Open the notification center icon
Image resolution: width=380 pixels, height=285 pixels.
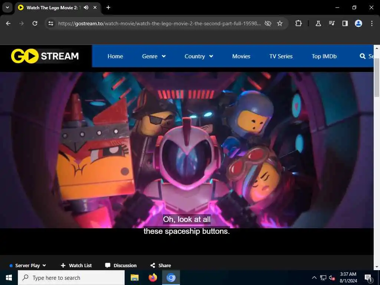click(368, 278)
